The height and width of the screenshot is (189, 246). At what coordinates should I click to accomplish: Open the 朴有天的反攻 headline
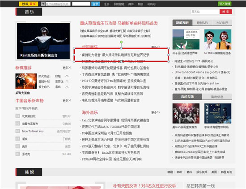tap(144, 186)
